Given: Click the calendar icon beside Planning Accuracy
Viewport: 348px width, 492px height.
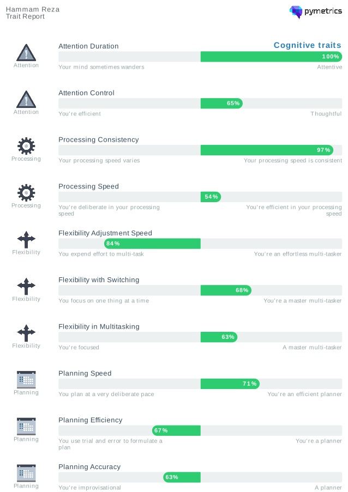Looking at the screenshot, I should click(x=26, y=473).
